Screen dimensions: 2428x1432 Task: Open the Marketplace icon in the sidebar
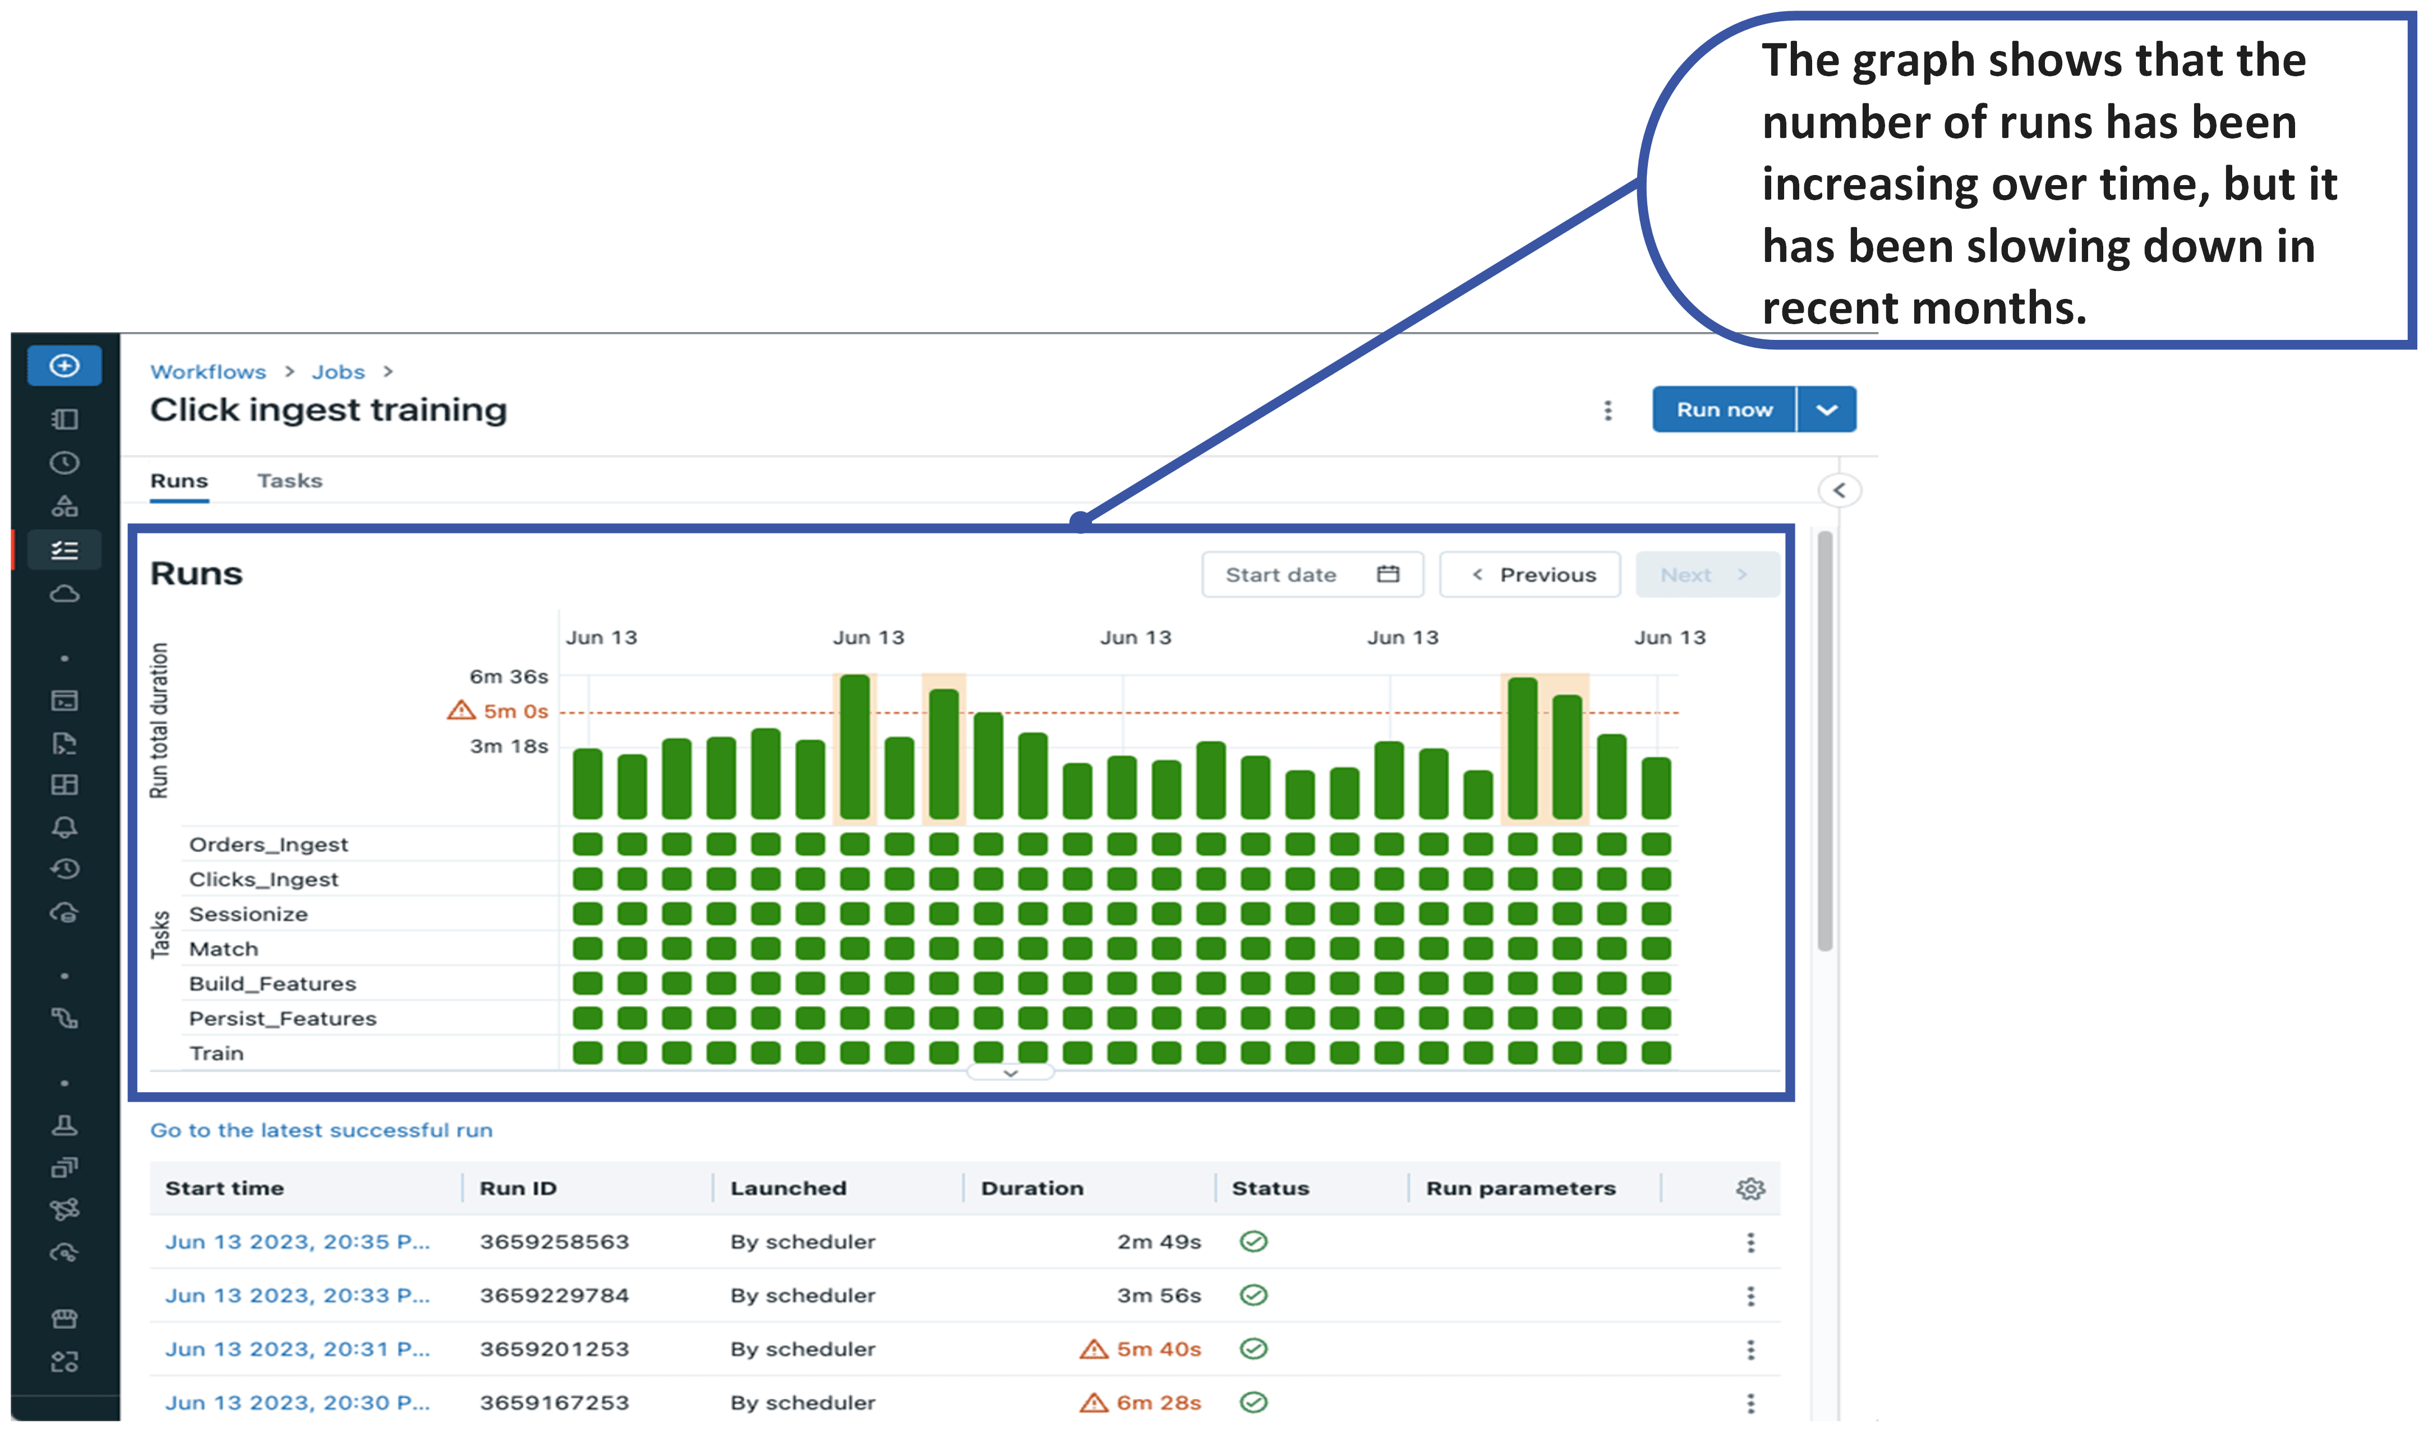tap(64, 1319)
